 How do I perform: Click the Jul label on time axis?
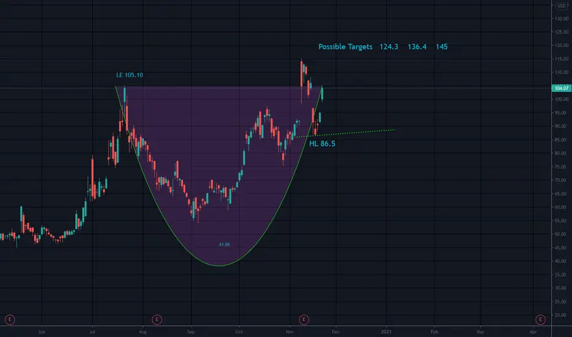click(92, 332)
